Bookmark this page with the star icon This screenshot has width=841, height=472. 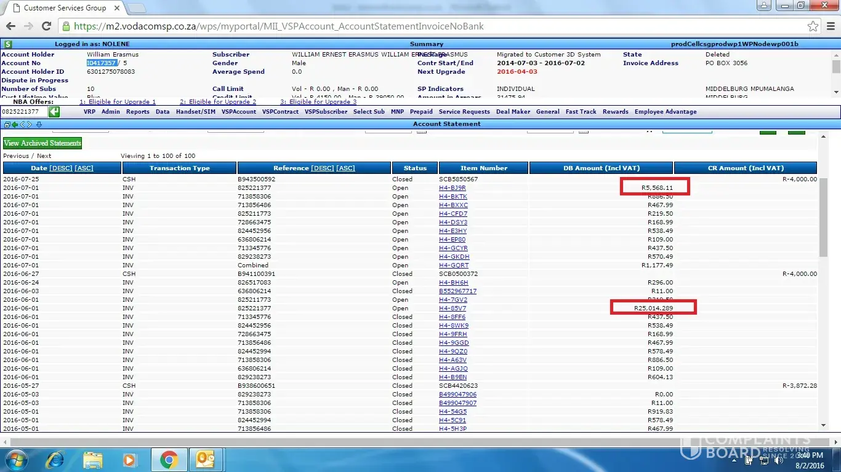point(813,26)
